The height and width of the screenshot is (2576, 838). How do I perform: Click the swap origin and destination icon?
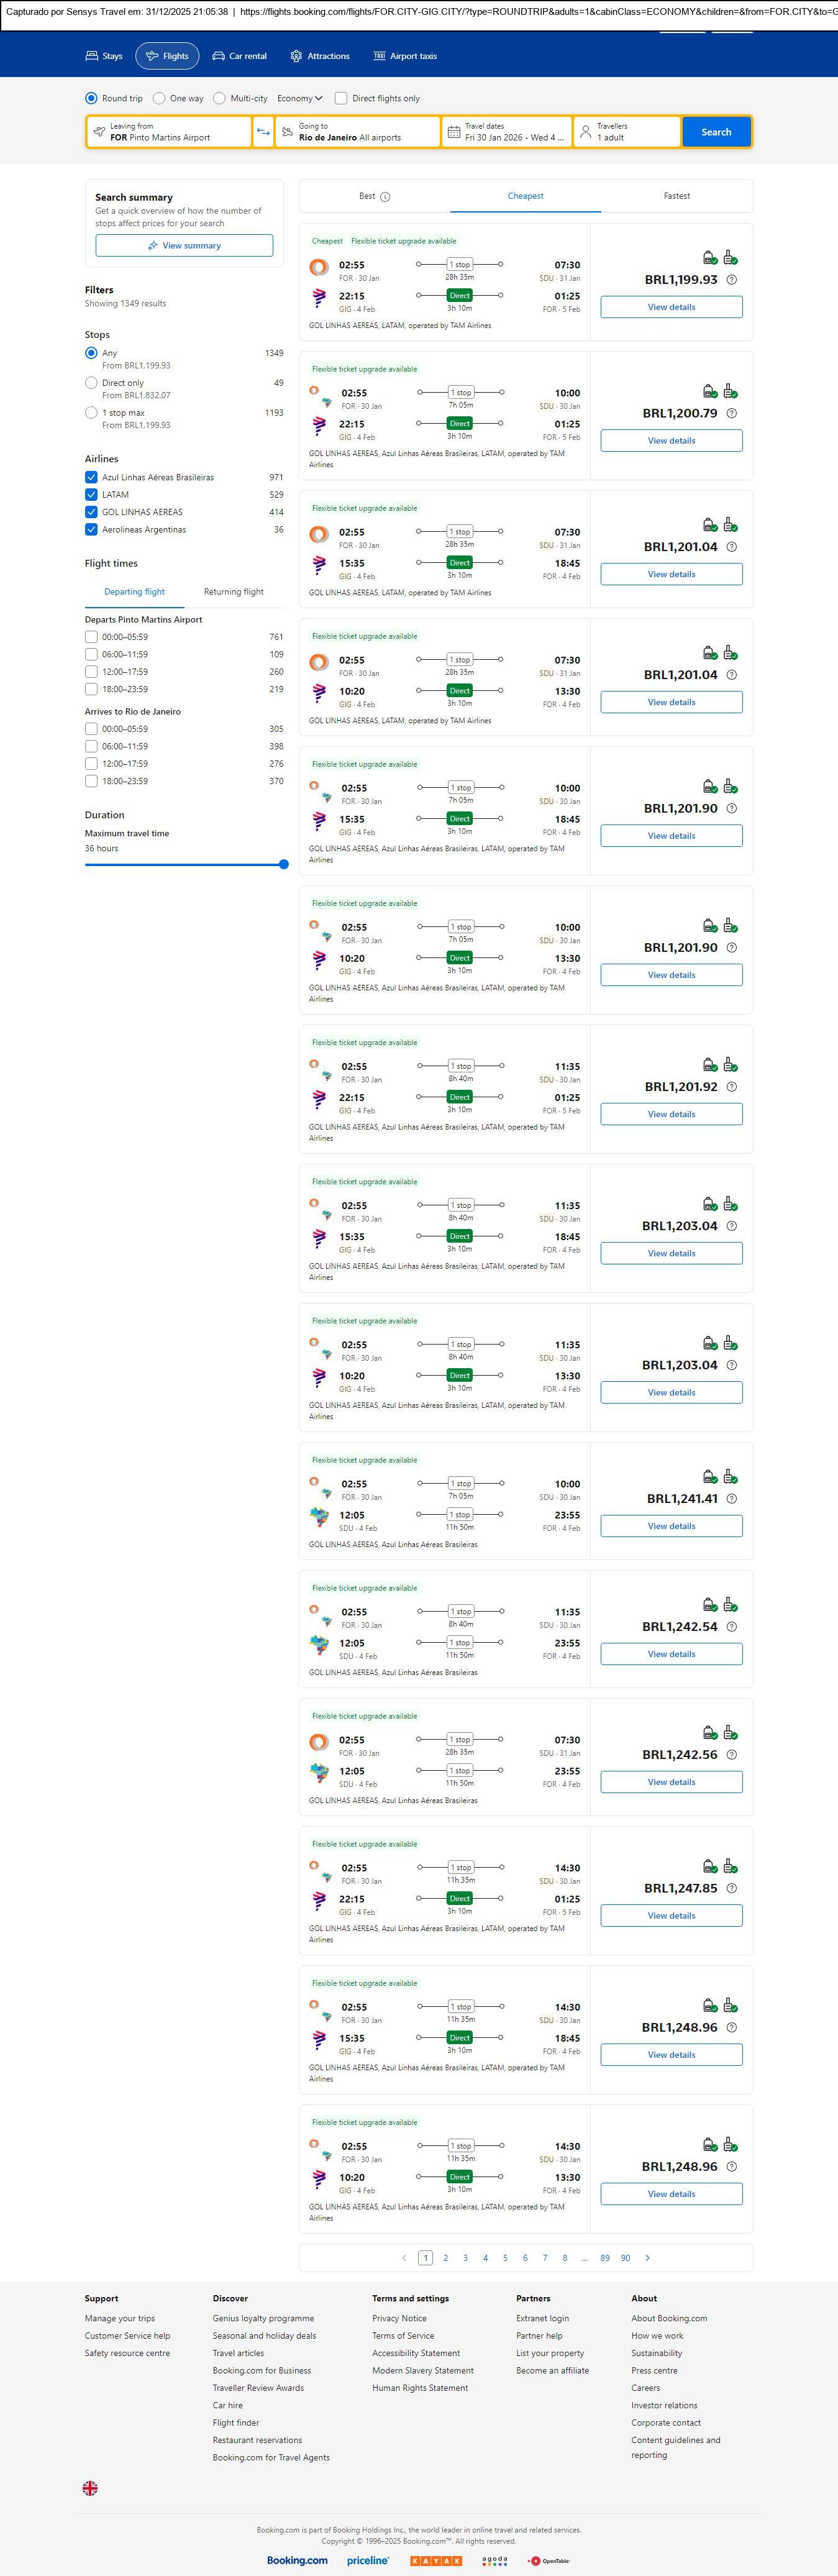point(263,132)
